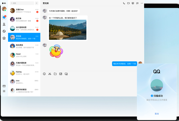Click the message text input area
179x121 pixels.
point(89,86)
